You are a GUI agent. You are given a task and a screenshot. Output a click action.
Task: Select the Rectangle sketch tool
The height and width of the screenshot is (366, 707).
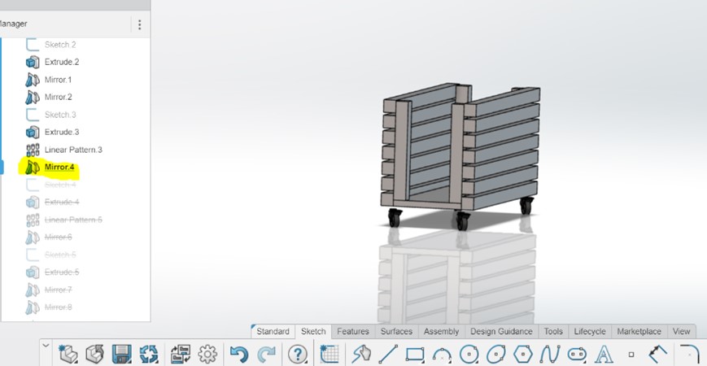(415, 354)
